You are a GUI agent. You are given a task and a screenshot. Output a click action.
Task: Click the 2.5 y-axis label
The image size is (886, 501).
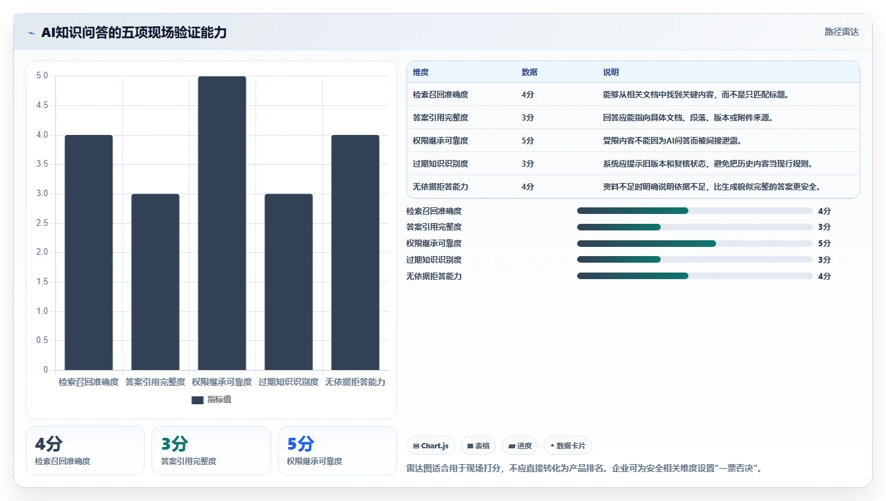coord(42,223)
